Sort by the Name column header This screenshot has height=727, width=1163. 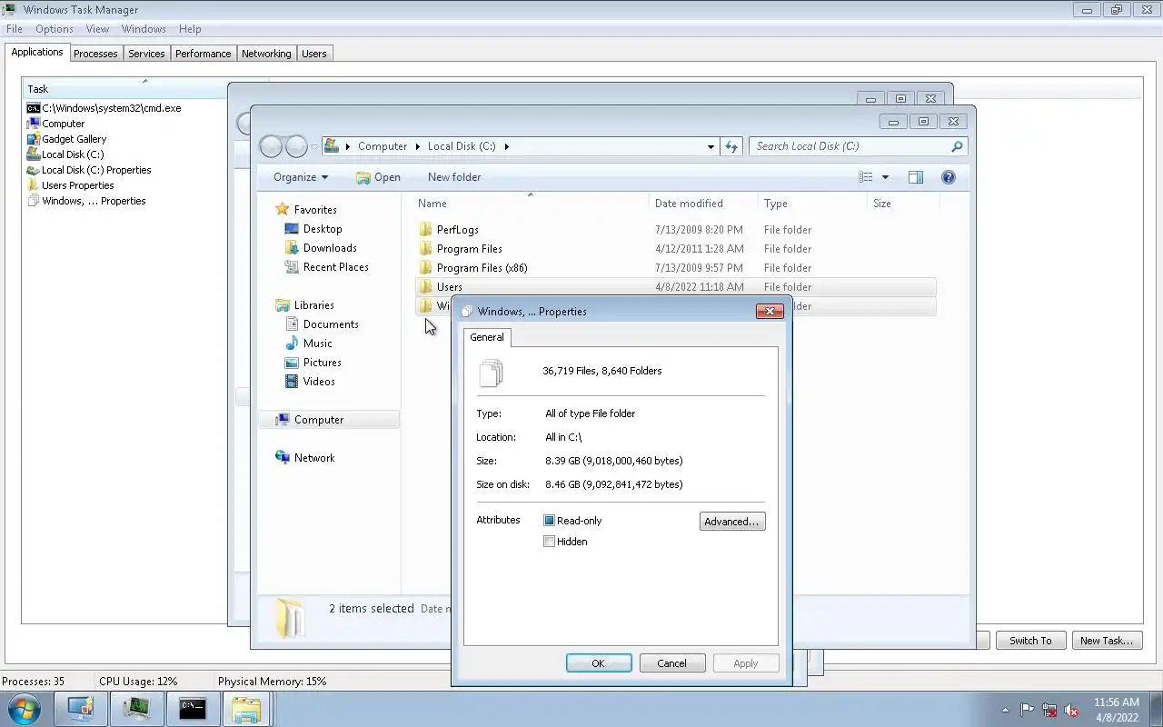(532, 204)
